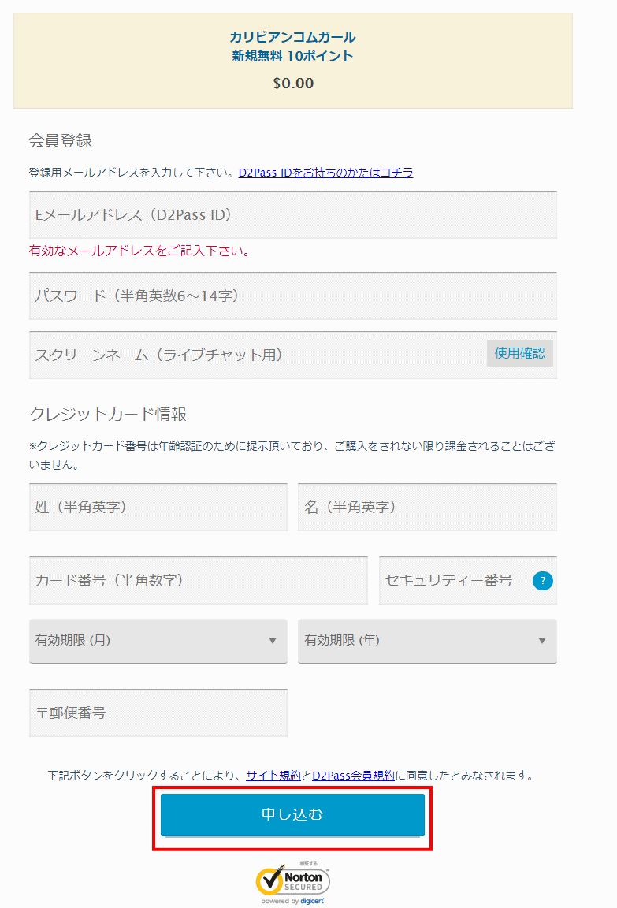Click the 〒郵便番号 postal code field
Image resolution: width=617 pixels, height=908 pixels.
coord(158,713)
